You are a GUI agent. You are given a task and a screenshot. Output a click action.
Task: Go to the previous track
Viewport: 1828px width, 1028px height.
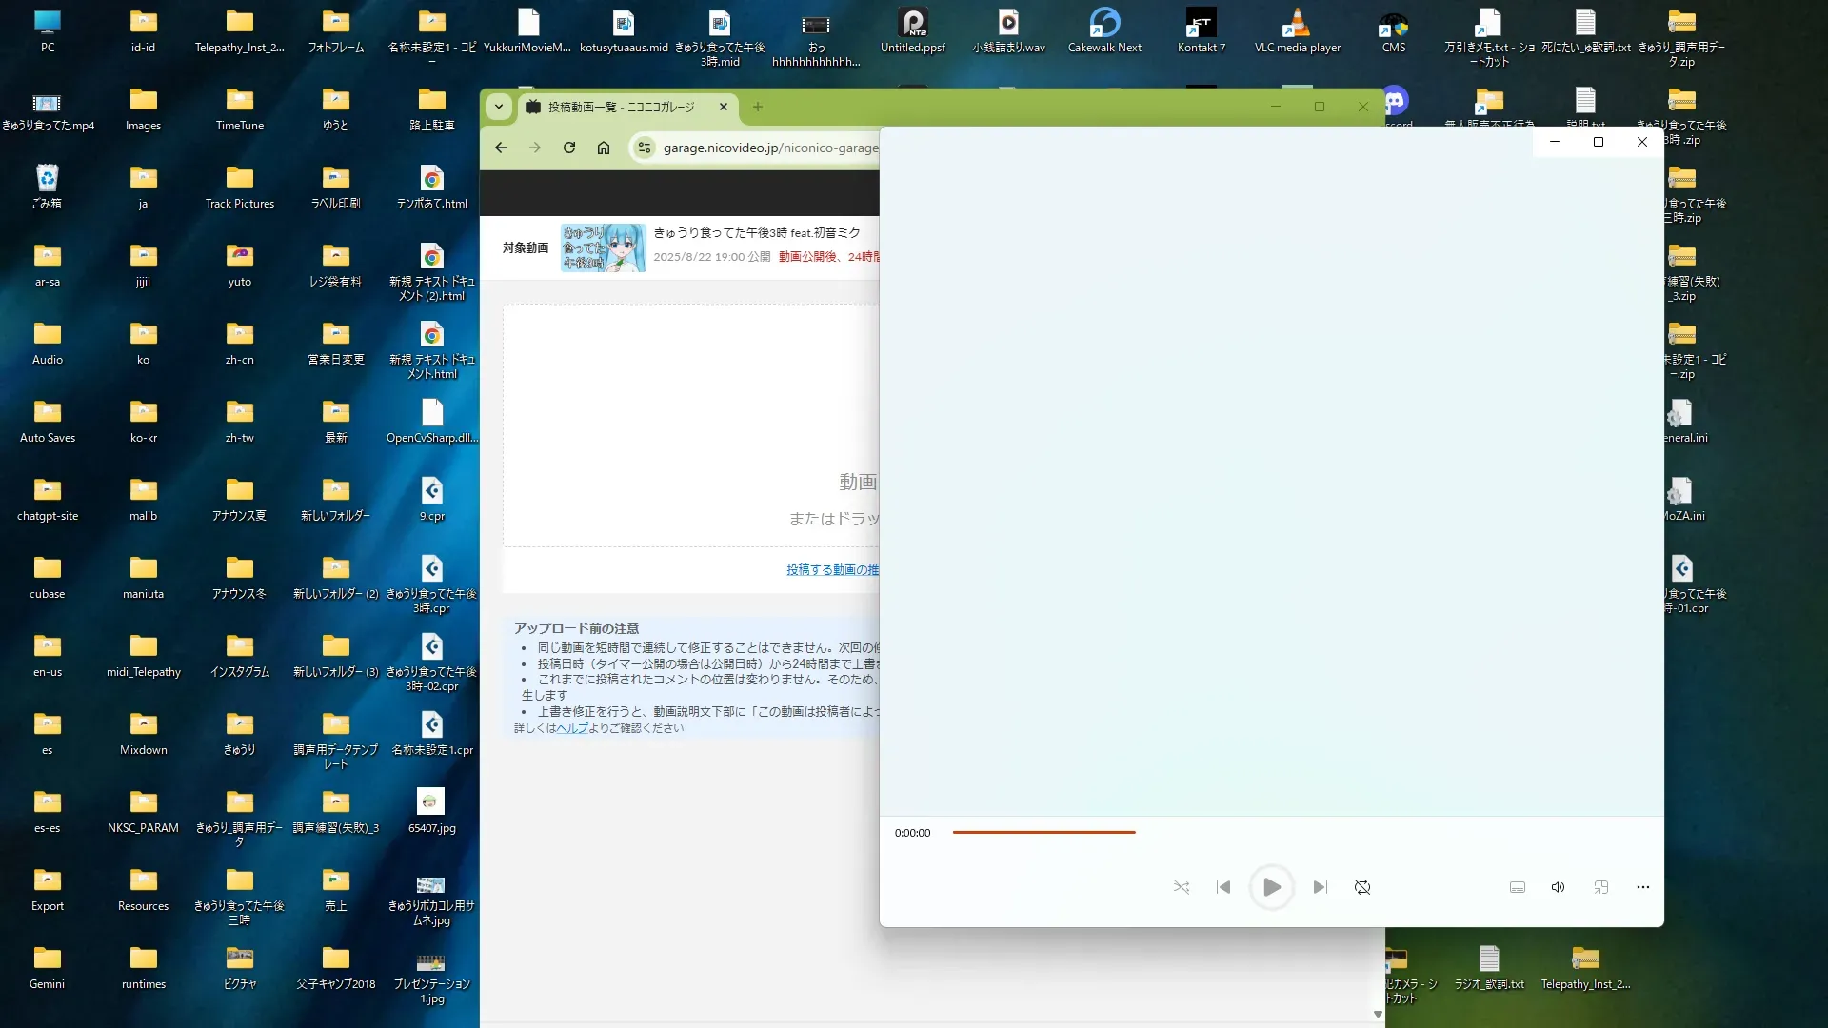[1223, 887]
